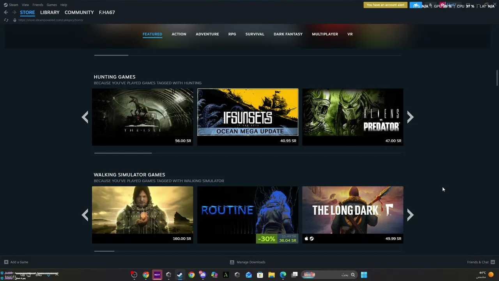499x281 pixels.
Task: Show previous games in Walking Simulator carousel
Action: click(85, 215)
